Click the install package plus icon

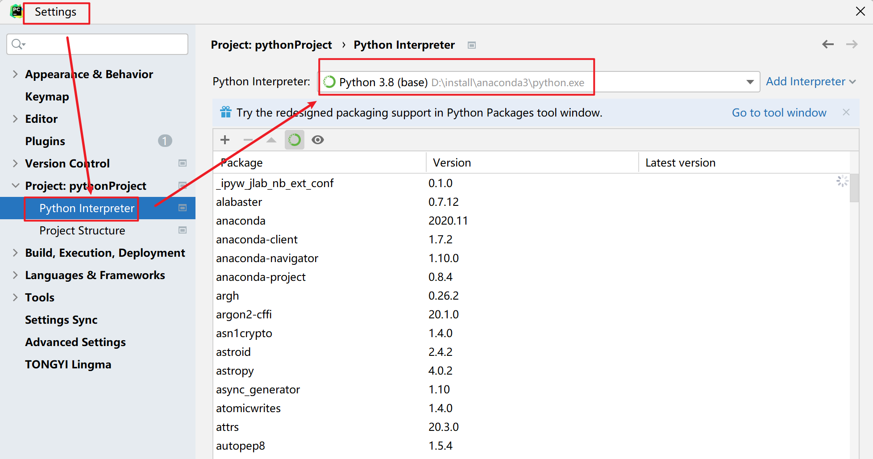pos(225,140)
